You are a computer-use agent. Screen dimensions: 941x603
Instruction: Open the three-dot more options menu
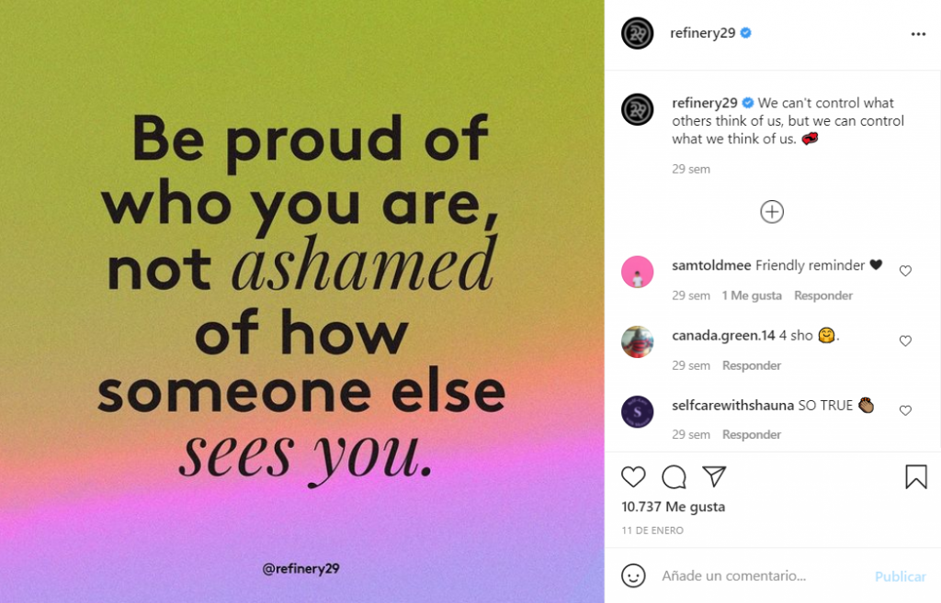click(918, 34)
